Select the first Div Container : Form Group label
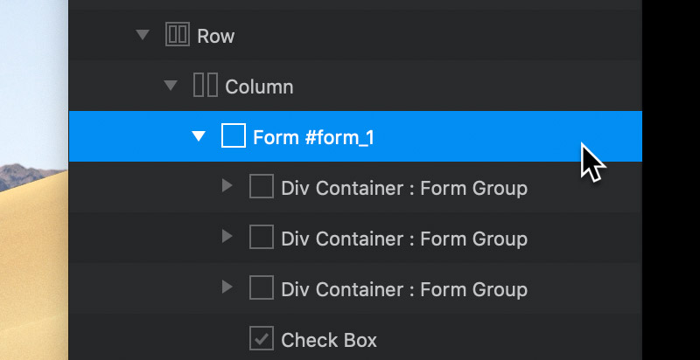This screenshot has width=700, height=360. click(x=404, y=189)
